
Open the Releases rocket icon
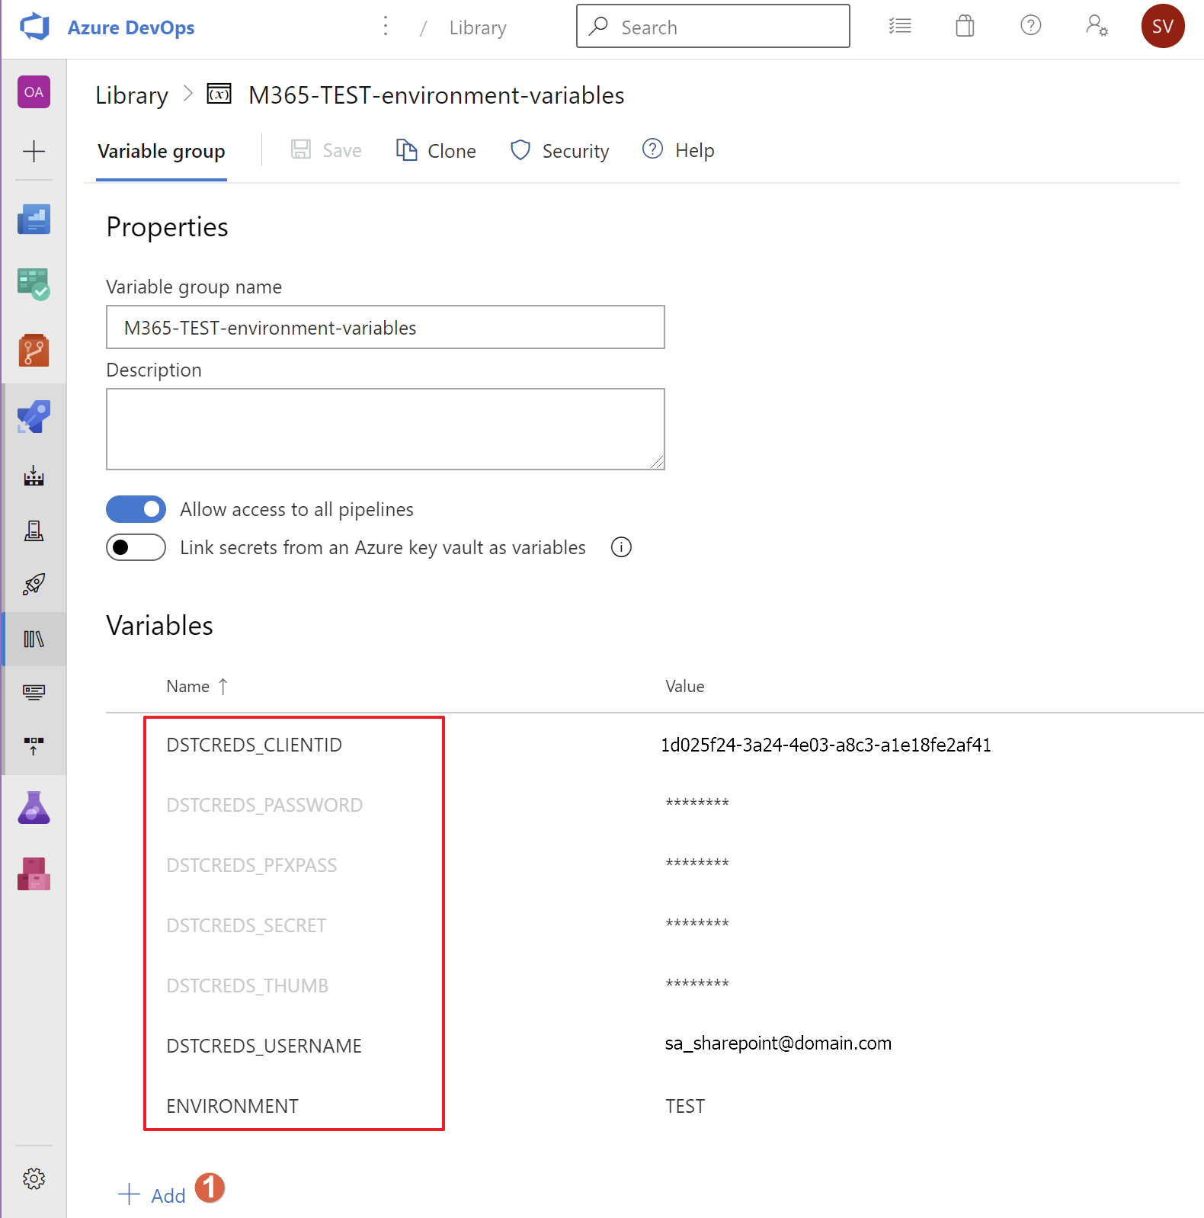[x=34, y=585]
